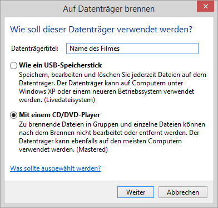Screen dimensions: 218x208
Task: Click the '(Livedateisystem)' description text
Action: 70,100
